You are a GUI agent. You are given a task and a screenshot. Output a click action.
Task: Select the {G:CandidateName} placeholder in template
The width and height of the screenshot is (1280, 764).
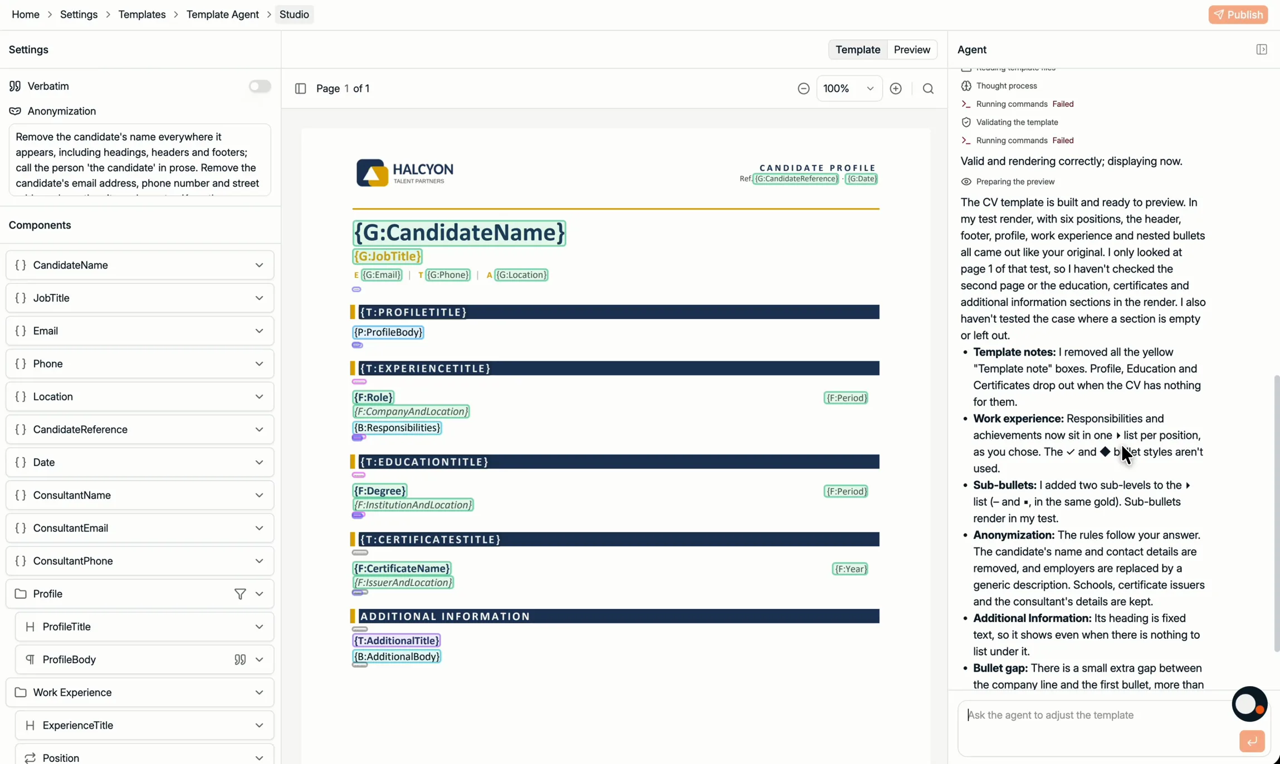click(x=459, y=233)
